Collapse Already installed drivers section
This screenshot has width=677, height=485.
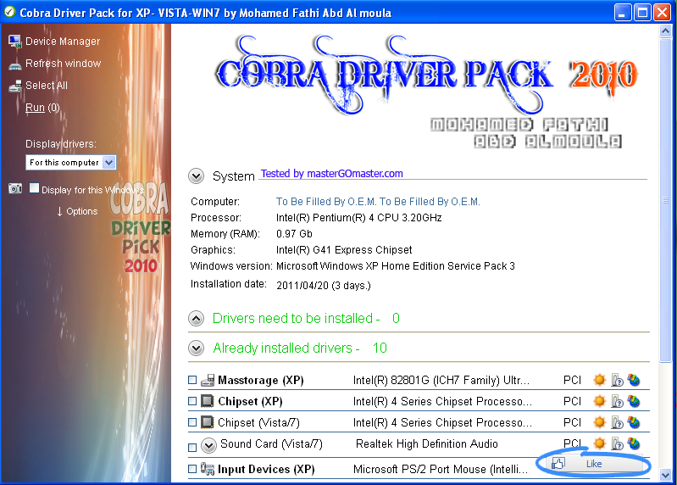tap(197, 348)
